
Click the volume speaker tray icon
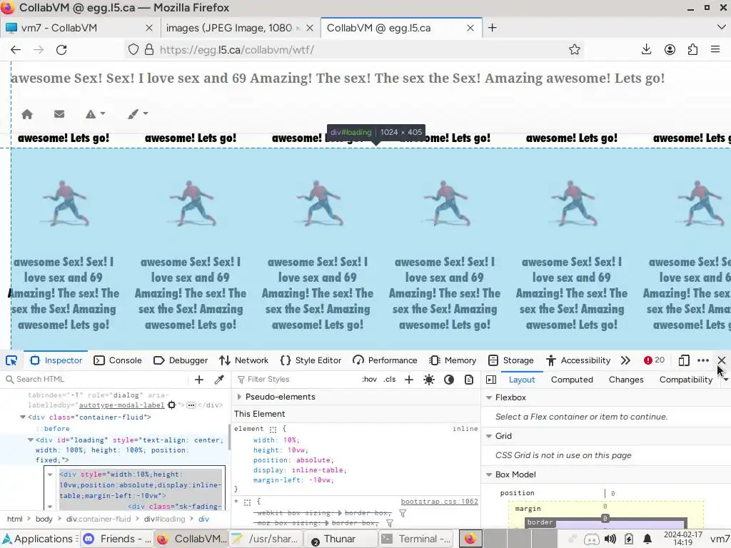[x=610, y=539]
